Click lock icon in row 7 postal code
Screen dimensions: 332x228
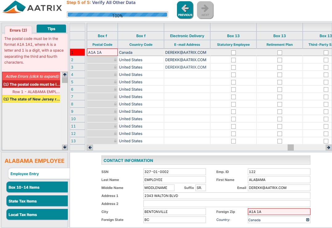[x=115, y=97]
